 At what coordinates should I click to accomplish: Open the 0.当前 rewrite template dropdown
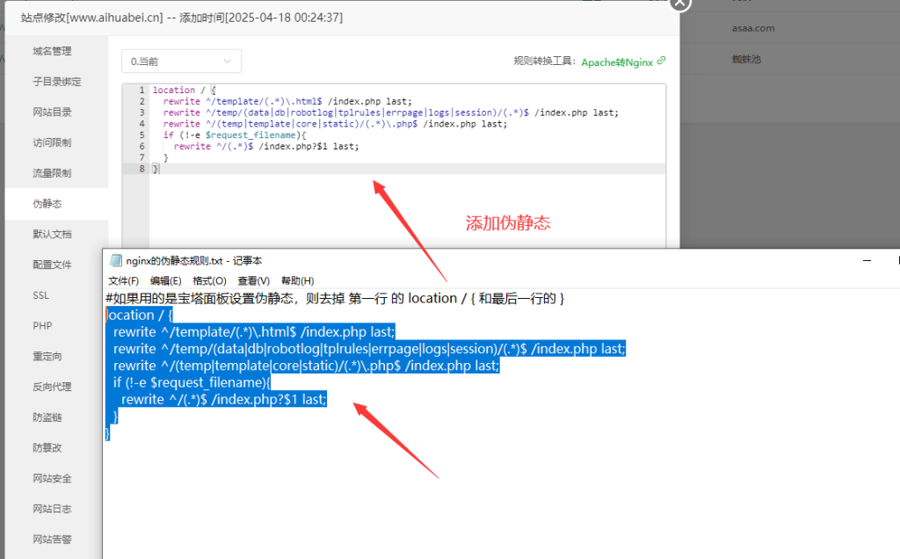point(181,62)
